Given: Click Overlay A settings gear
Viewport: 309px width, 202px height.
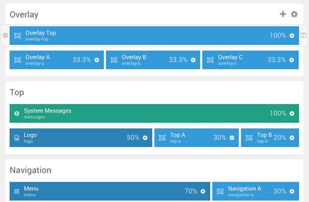Looking at the screenshot, I should point(97,60).
